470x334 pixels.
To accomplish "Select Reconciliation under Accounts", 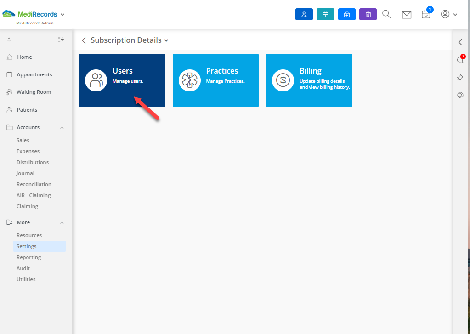I will [34, 184].
